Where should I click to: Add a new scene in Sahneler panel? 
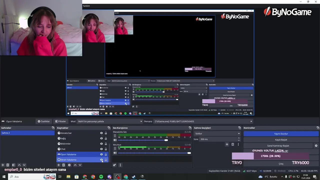tap(3, 165)
